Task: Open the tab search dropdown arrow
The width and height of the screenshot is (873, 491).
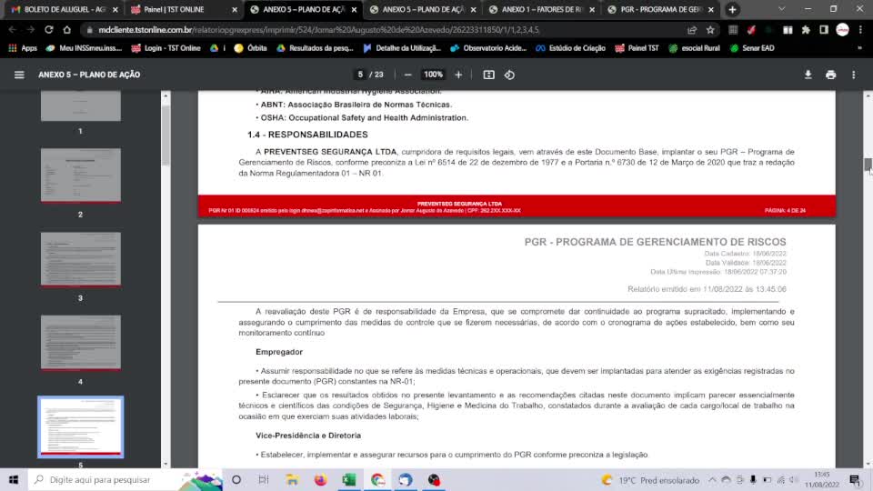Action: click(x=782, y=9)
